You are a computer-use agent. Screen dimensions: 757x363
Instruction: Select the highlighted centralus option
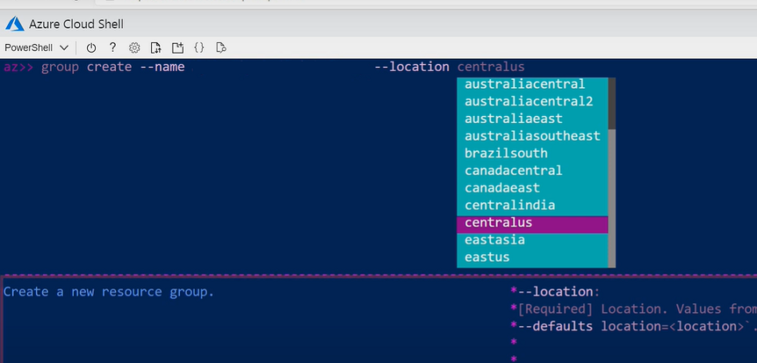pyautogui.click(x=498, y=222)
